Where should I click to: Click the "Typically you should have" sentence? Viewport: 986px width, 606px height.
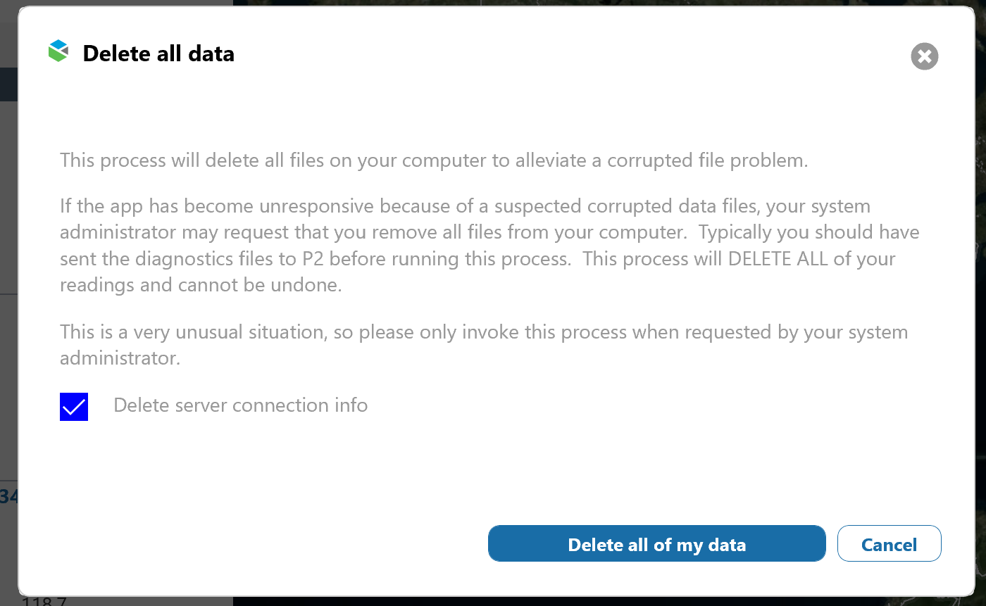[809, 232]
